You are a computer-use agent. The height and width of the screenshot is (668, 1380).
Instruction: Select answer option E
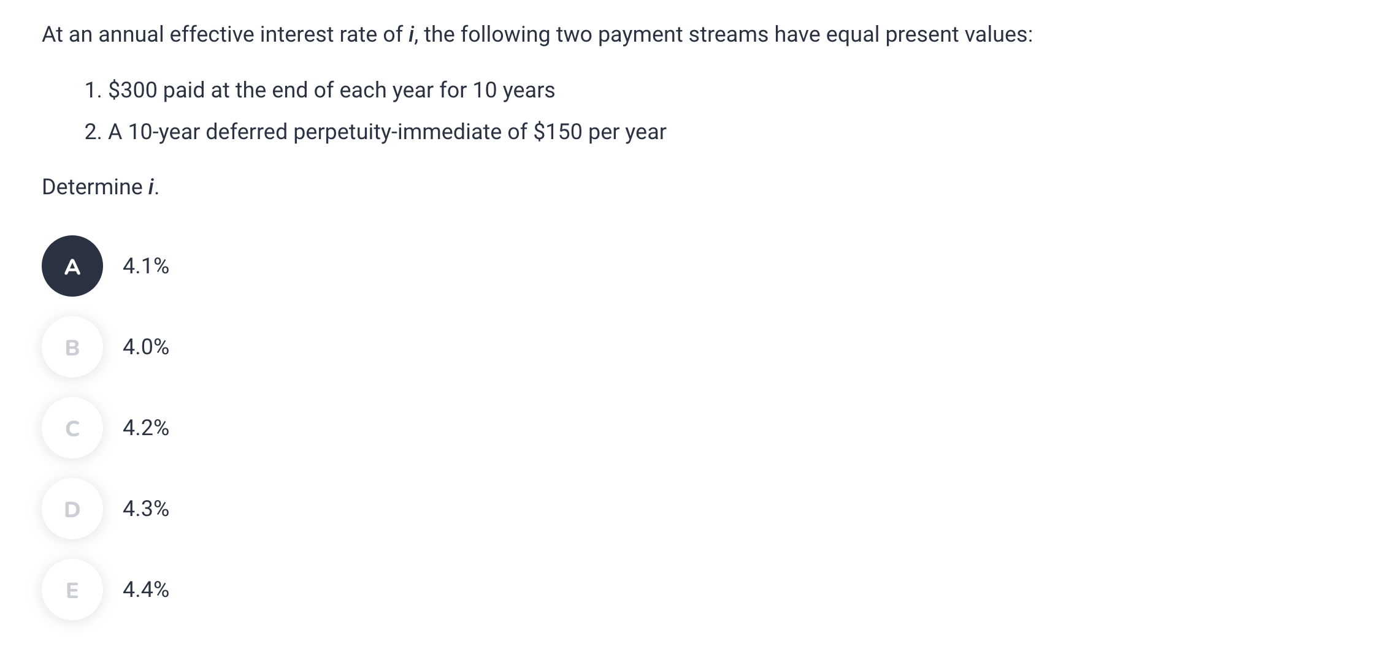[x=72, y=590]
